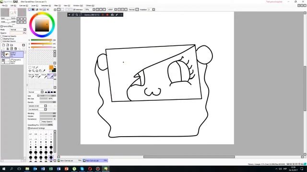Click the taskbar search icon
This screenshot has height=172, width=307.
(x=12, y=169)
